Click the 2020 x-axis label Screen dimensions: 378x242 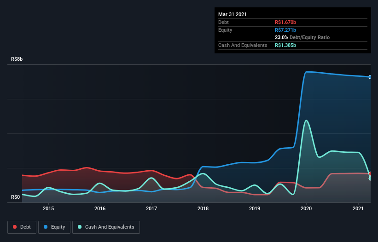(x=306, y=208)
